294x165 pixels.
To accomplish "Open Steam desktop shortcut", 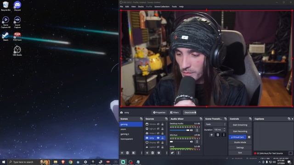I will (6, 36).
